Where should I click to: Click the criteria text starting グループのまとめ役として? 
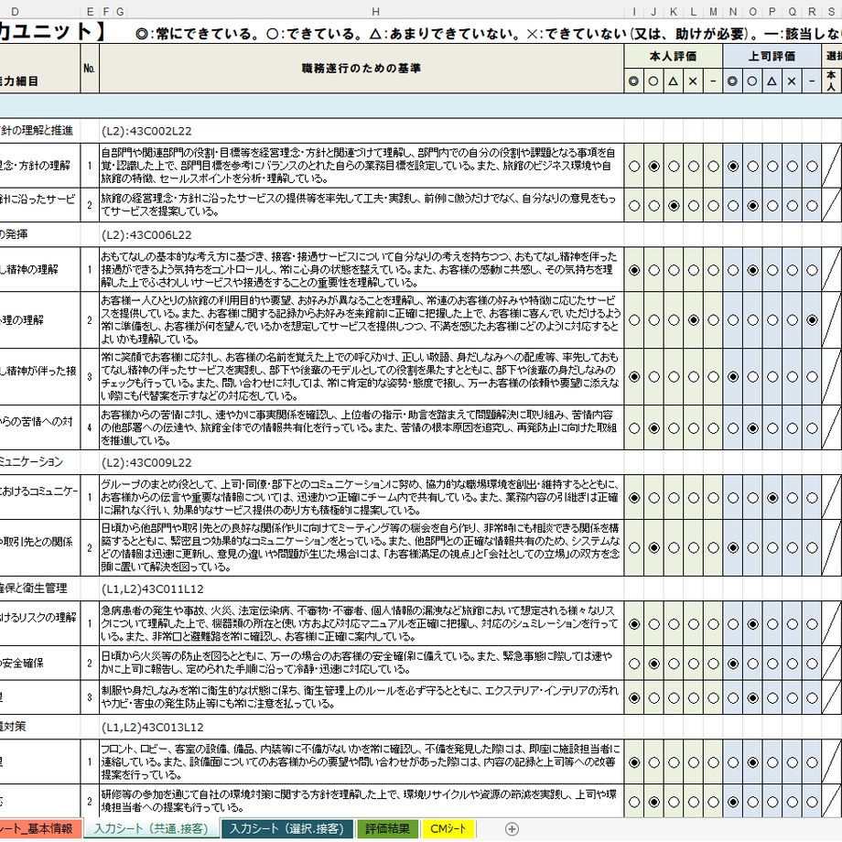click(360, 497)
